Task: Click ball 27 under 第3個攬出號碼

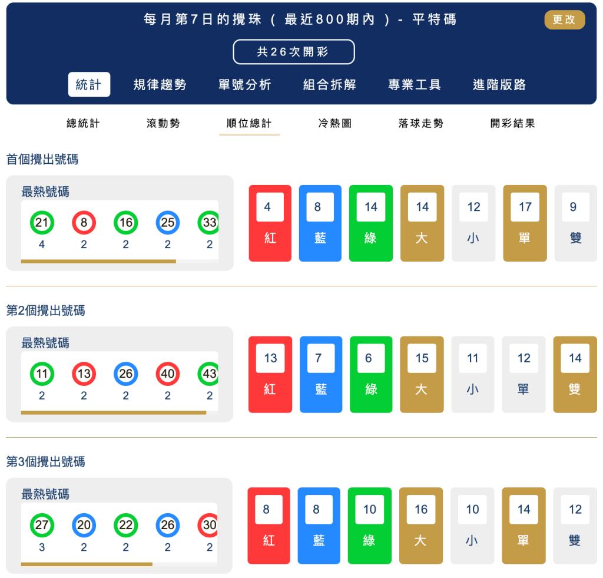Action: point(41,525)
